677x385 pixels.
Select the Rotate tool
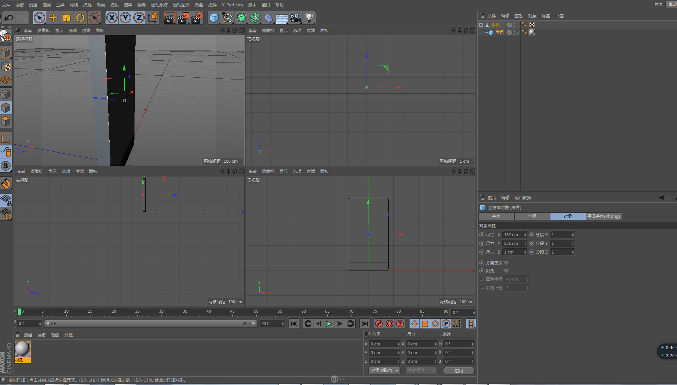80,18
